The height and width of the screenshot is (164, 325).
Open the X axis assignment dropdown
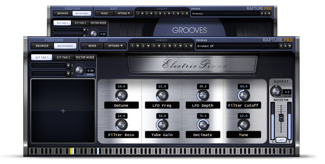(68, 66)
